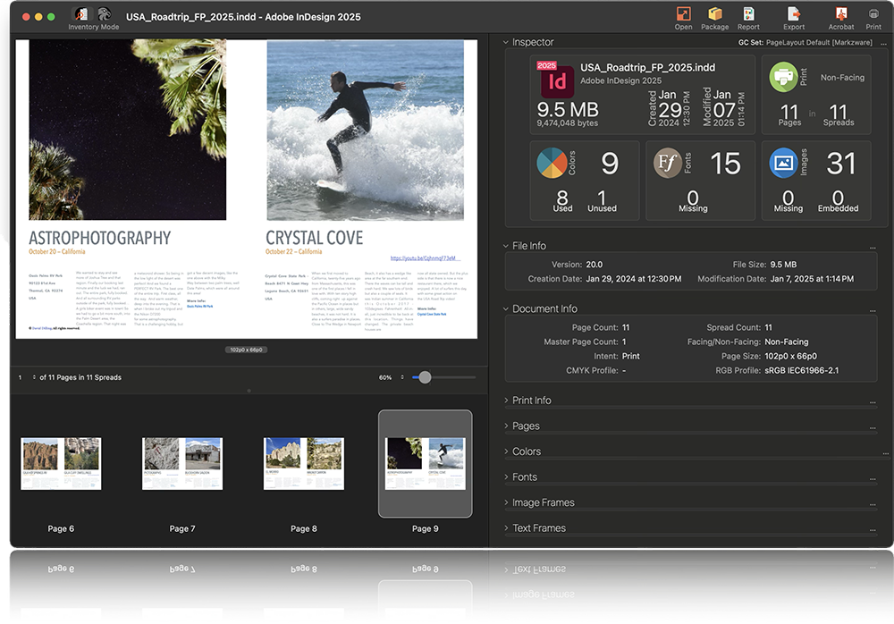Expand the Text Frames section

506,528
